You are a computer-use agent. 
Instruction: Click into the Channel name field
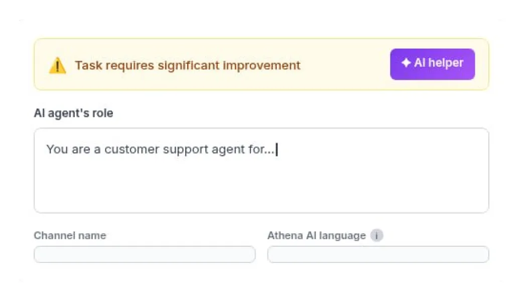coord(145,254)
